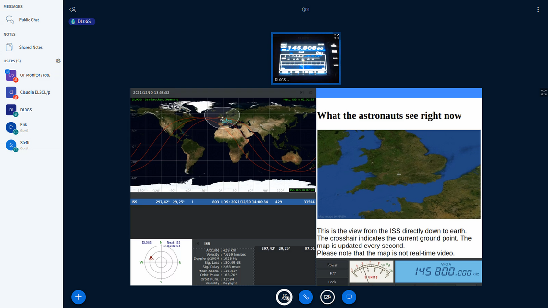Select the blue ISS row in satellite list

(x=223, y=202)
